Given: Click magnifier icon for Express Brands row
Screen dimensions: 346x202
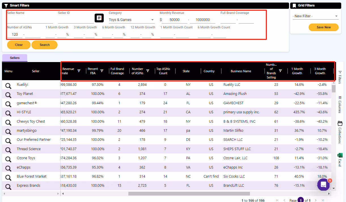Looking at the screenshot, I should pos(8,187).
